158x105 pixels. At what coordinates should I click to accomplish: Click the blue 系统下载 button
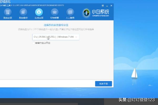(x=103, y=84)
